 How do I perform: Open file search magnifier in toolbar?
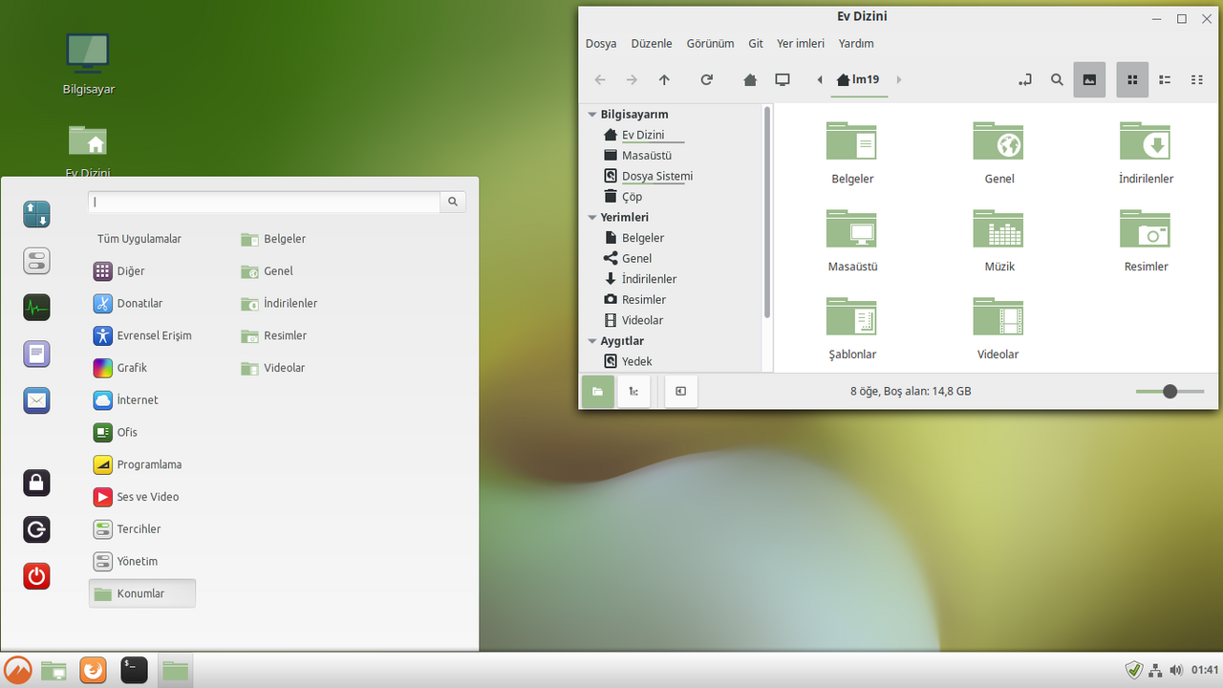[1058, 80]
